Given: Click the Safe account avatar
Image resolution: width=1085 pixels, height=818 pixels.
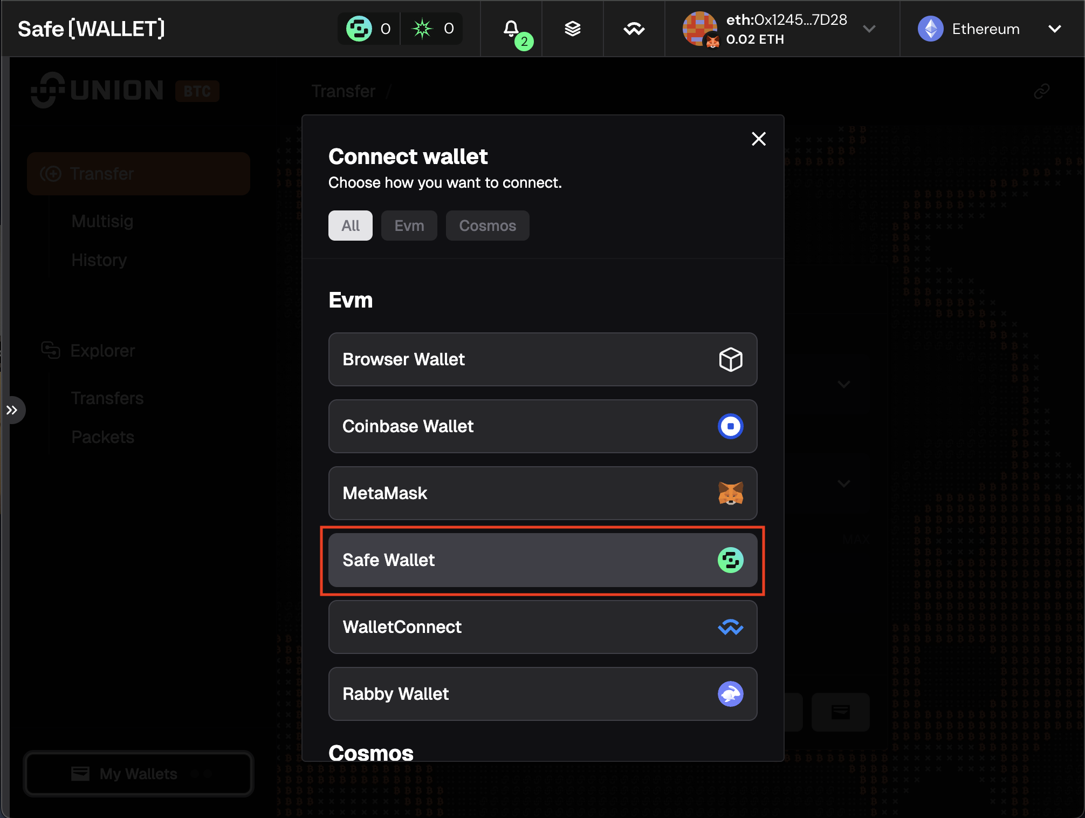Looking at the screenshot, I should pos(700,29).
